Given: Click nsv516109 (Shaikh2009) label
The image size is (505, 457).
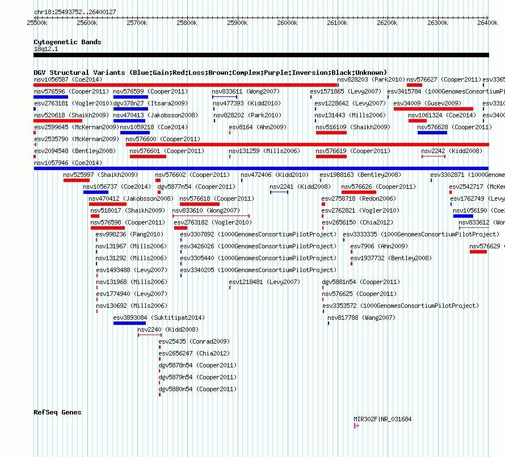Looking at the screenshot, I should [x=353, y=127].
